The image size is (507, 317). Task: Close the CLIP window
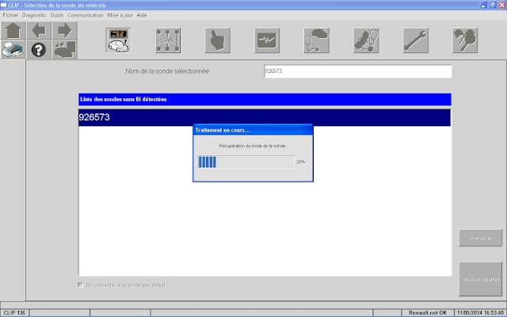click(x=501, y=6)
